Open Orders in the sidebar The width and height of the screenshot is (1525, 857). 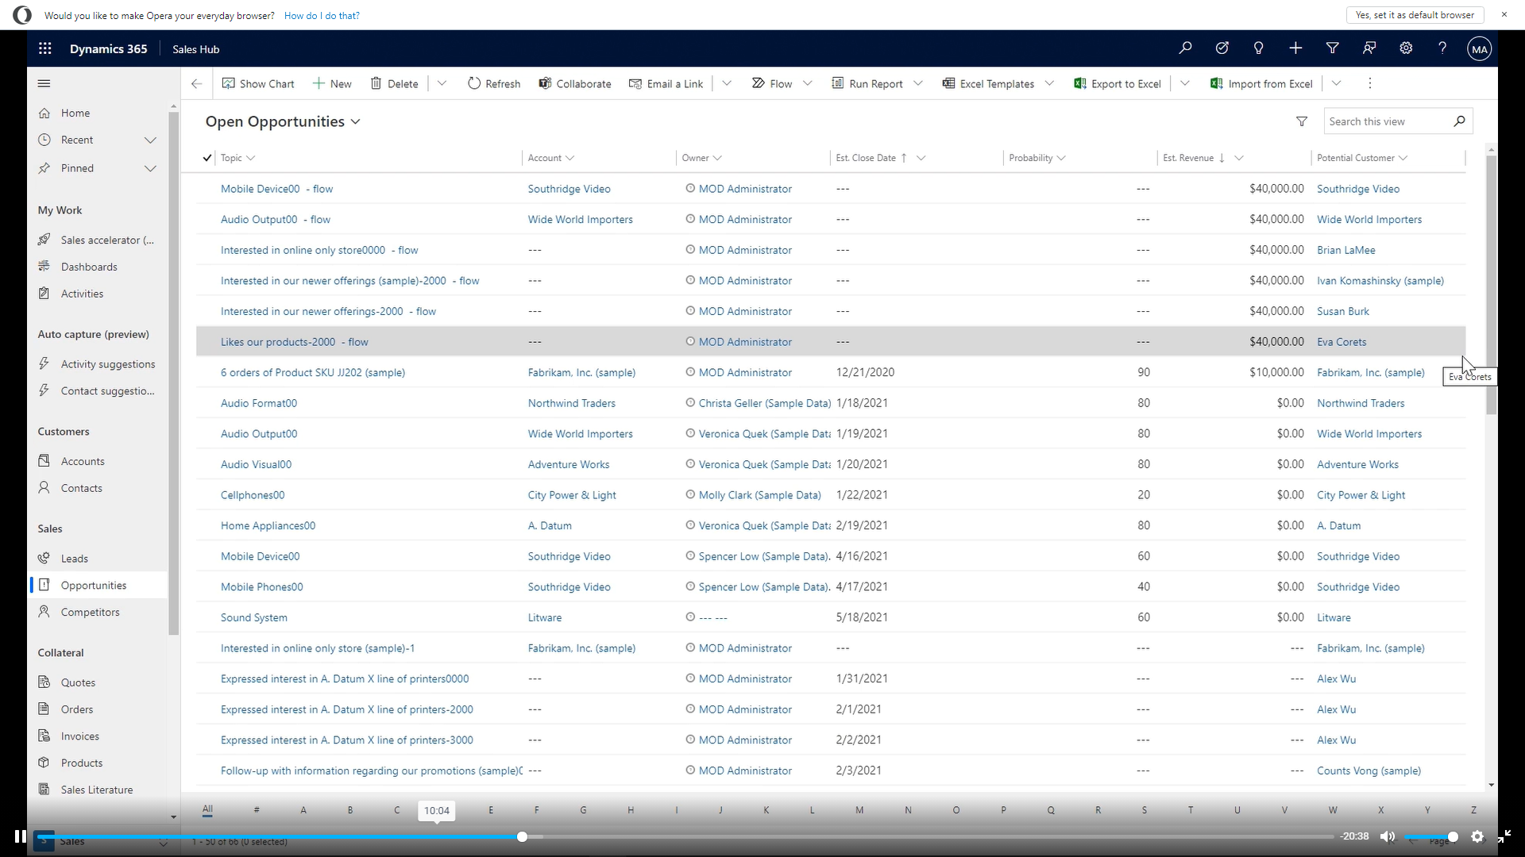pyautogui.click(x=77, y=709)
